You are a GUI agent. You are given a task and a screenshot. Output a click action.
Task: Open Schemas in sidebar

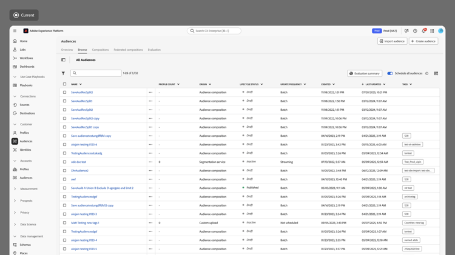pyautogui.click(x=25, y=245)
